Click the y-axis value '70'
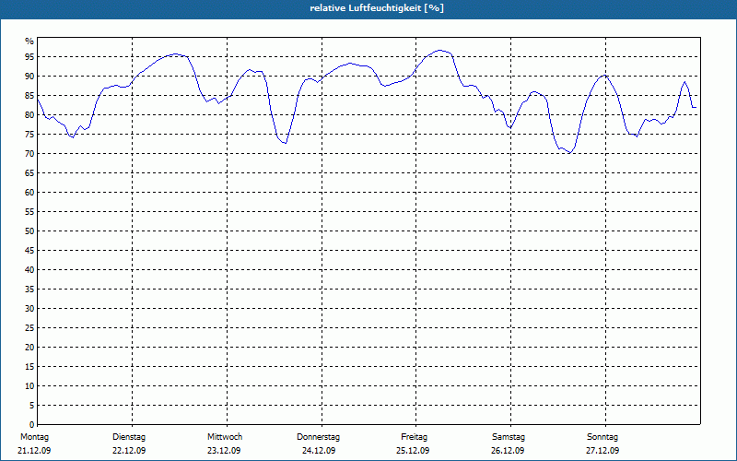 pos(29,154)
